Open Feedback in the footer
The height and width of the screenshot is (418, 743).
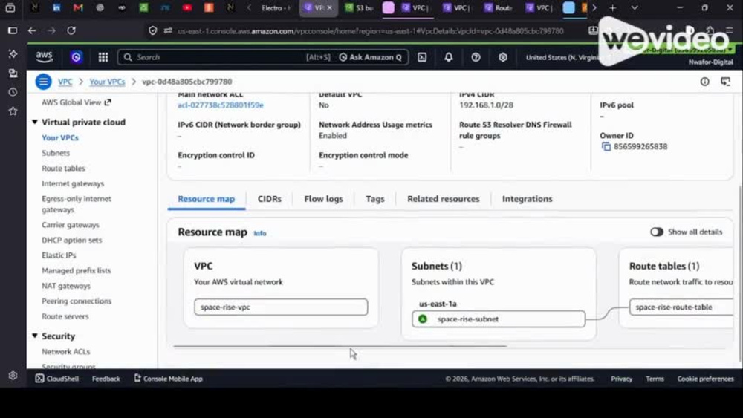click(x=106, y=379)
